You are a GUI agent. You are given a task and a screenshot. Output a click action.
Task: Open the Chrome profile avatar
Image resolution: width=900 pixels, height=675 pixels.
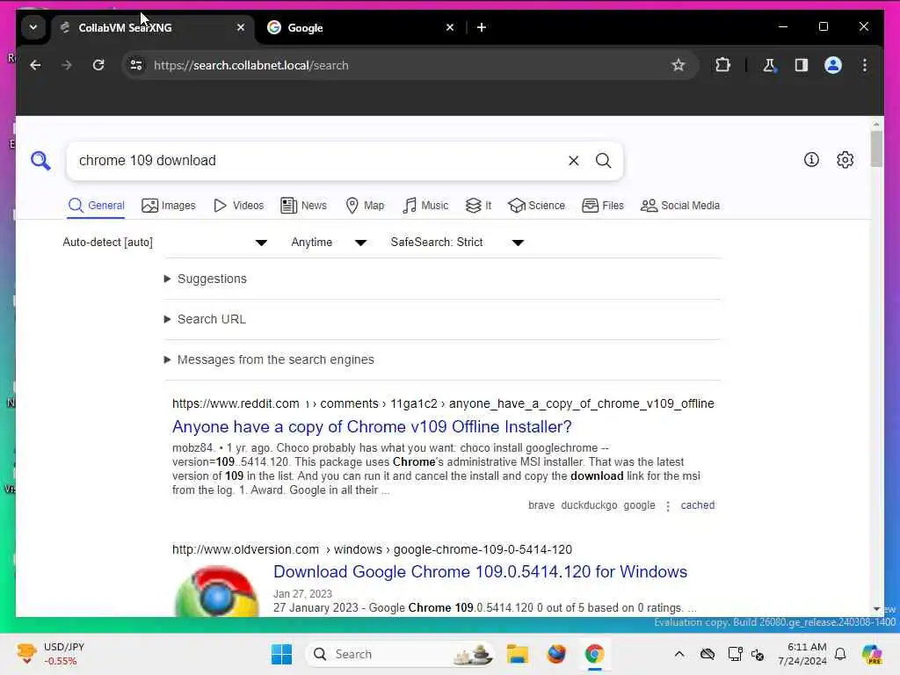coord(833,65)
